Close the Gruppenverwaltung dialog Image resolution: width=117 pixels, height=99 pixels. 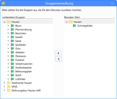(112, 3)
